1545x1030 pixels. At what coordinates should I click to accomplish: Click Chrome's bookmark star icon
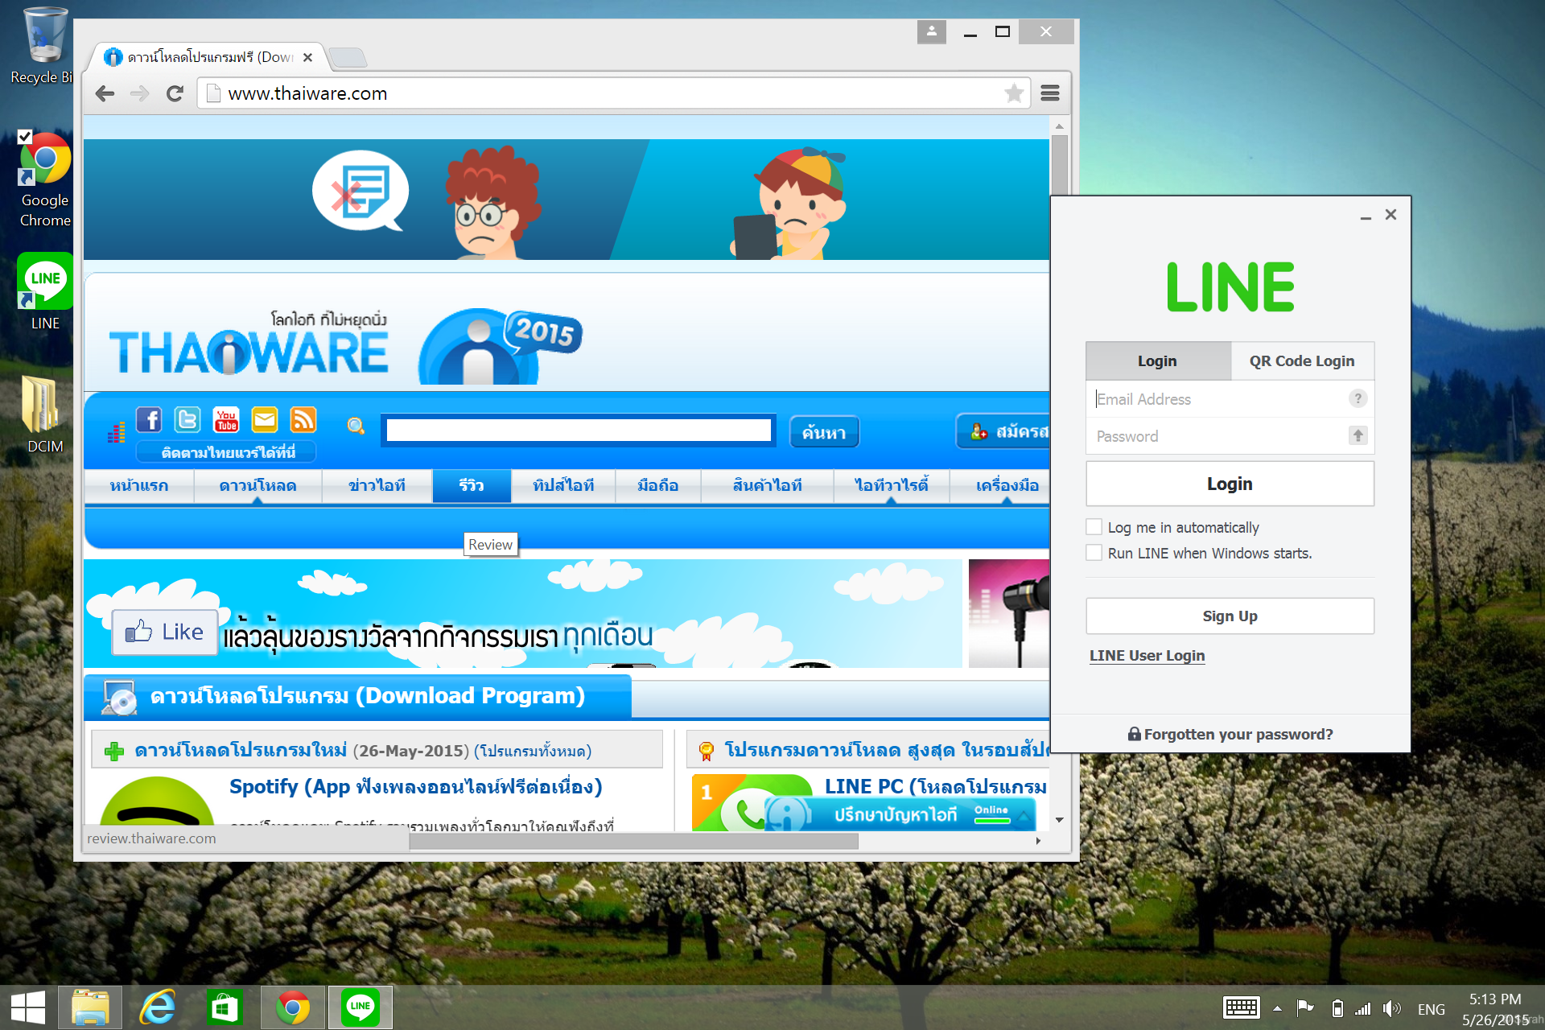(1014, 93)
